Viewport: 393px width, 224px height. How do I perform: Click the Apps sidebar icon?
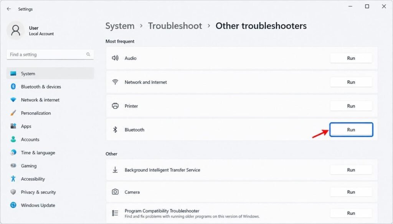[x=13, y=126]
